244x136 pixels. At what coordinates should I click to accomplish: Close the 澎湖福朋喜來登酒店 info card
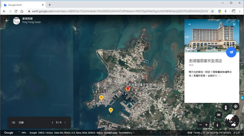[x=234, y=24]
